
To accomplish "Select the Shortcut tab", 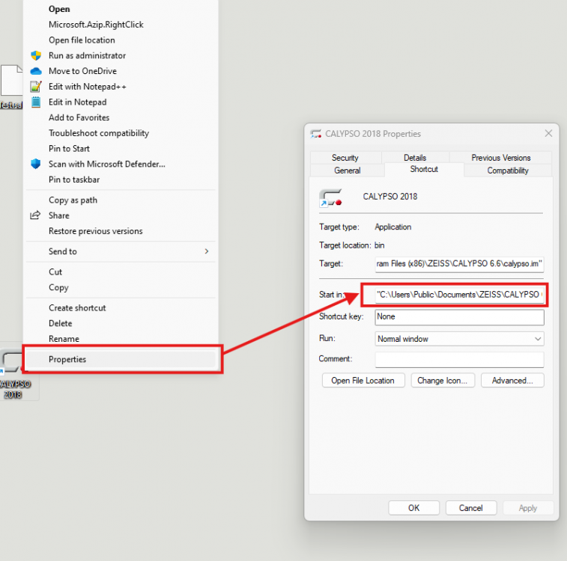I will [424, 169].
